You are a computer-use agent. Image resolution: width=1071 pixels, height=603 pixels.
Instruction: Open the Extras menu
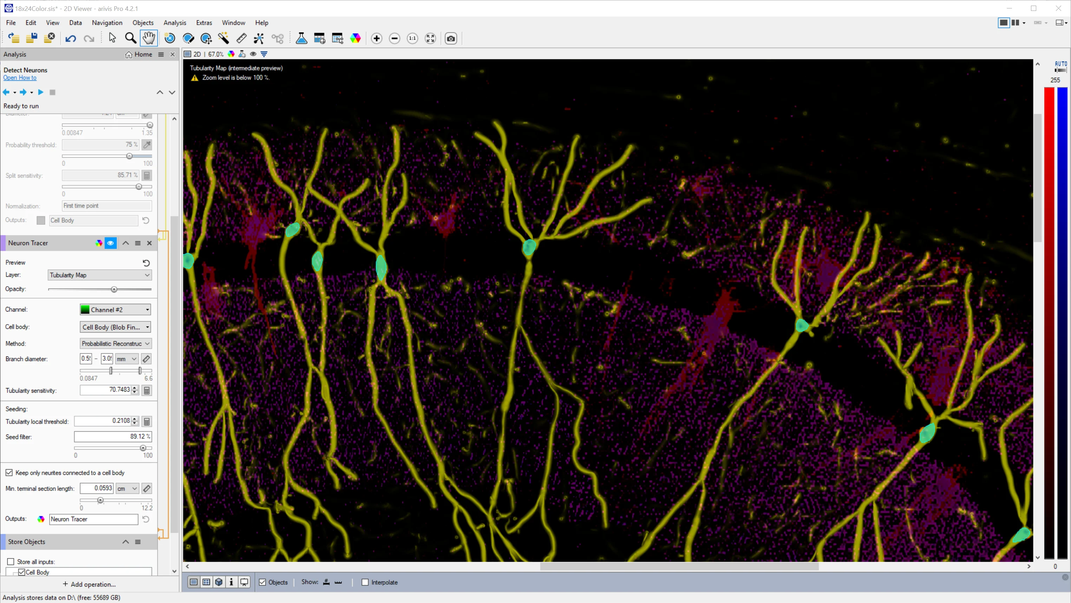coord(204,22)
